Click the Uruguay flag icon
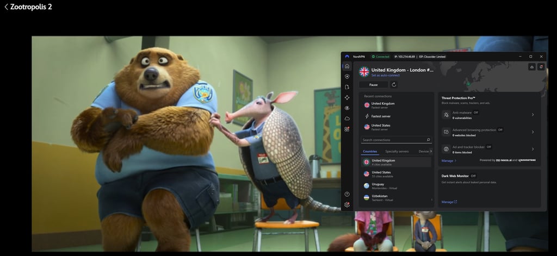Screen dimensions: 557x256 point(366,186)
